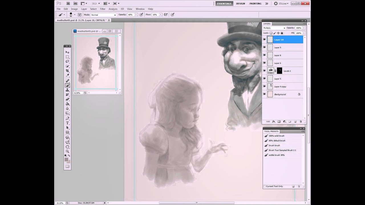This screenshot has height=205, width=365.
Task: Select the Dodge tool
Action: click(67, 113)
